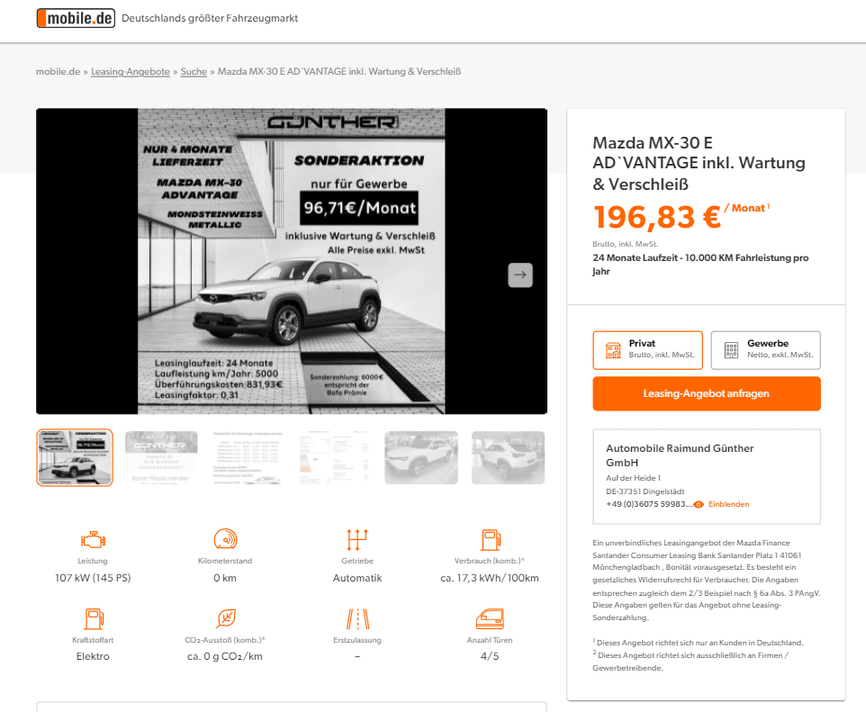
Task: Click the Getriebe gearshift icon
Action: pos(357,540)
